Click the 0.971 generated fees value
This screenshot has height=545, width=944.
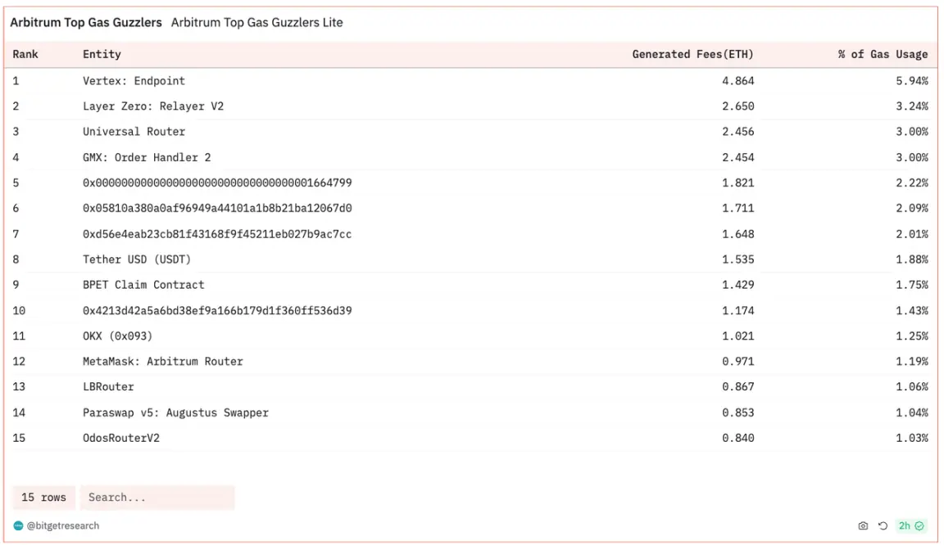click(738, 361)
